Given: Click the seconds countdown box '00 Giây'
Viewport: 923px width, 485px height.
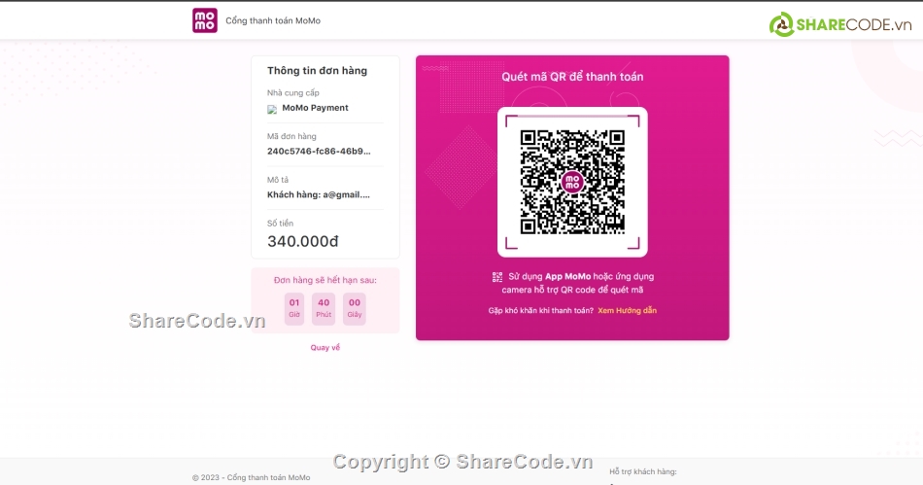Looking at the screenshot, I should click(x=355, y=308).
